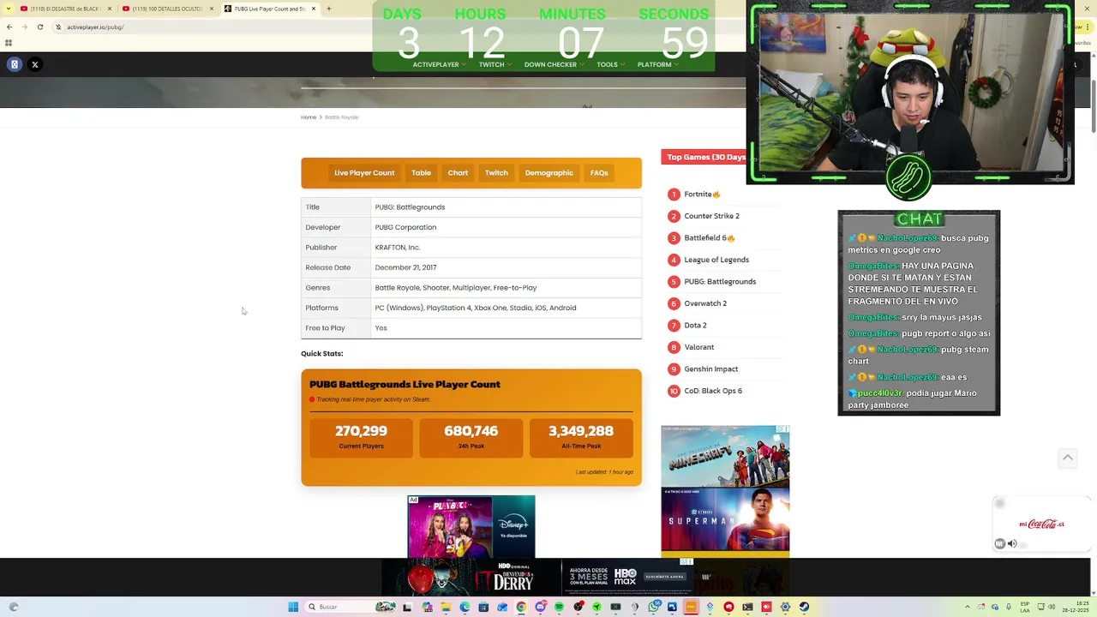Jump to Live Player Count section
The image size is (1097, 617).
[364, 173]
